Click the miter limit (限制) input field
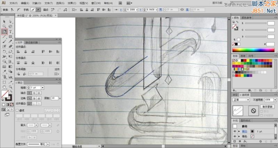The image size is (278, 148). tap(55, 98)
